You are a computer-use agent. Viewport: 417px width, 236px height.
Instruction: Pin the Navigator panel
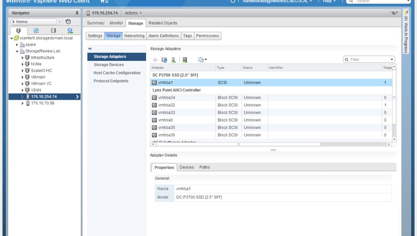pyautogui.click(x=77, y=13)
